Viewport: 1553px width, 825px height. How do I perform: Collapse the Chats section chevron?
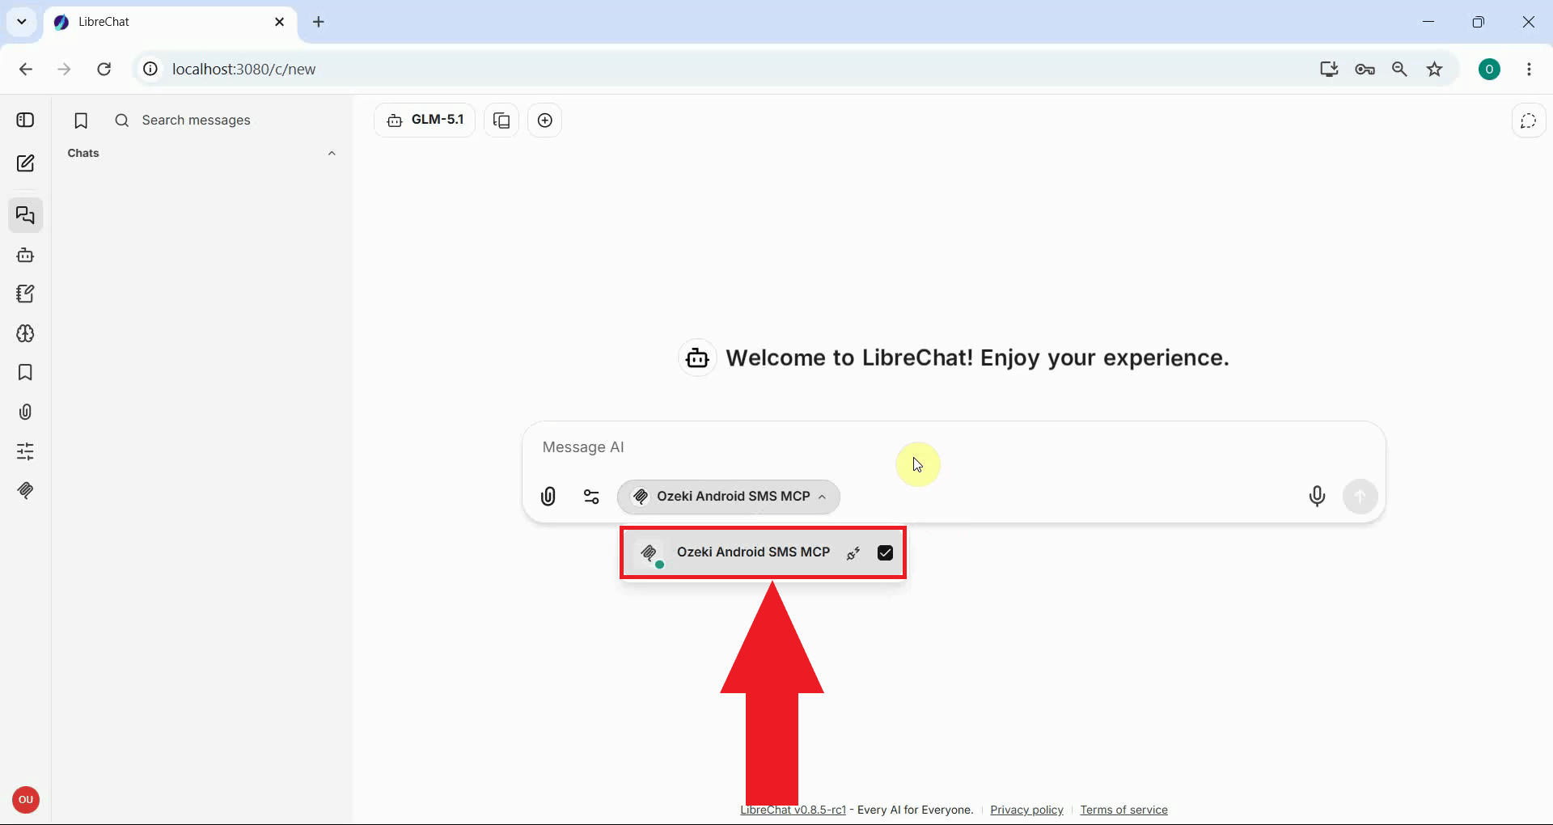pyautogui.click(x=332, y=154)
